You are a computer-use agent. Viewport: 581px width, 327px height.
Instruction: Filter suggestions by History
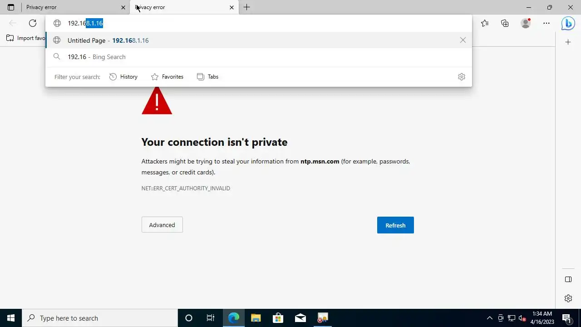[x=123, y=77]
